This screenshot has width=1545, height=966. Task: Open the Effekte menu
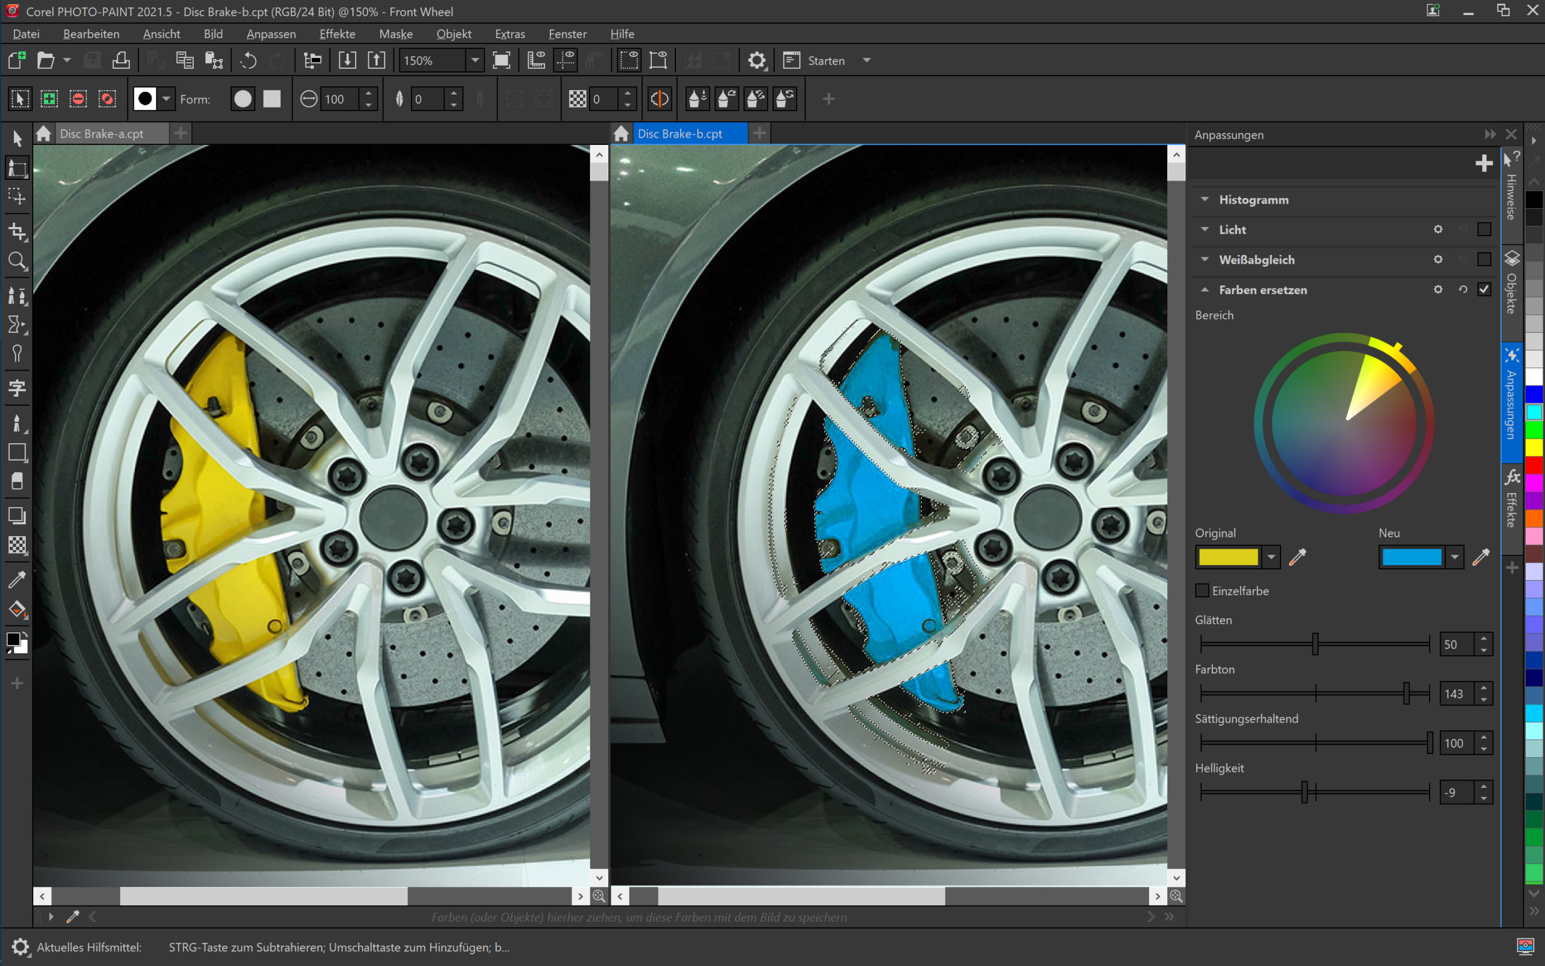(337, 34)
